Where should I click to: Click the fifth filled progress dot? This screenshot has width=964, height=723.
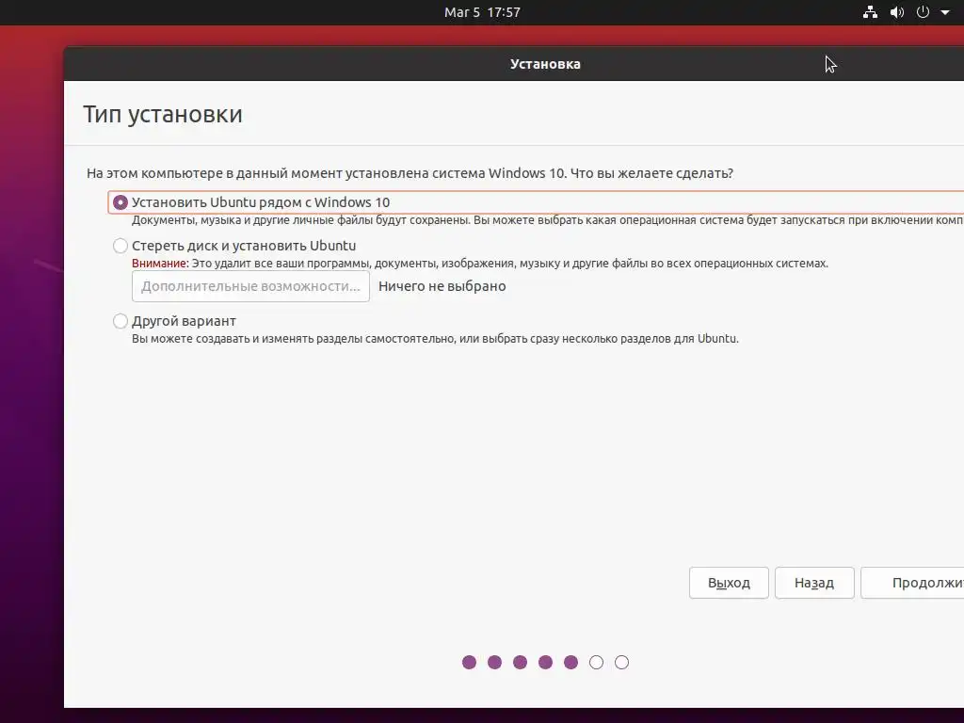pyautogui.click(x=570, y=662)
